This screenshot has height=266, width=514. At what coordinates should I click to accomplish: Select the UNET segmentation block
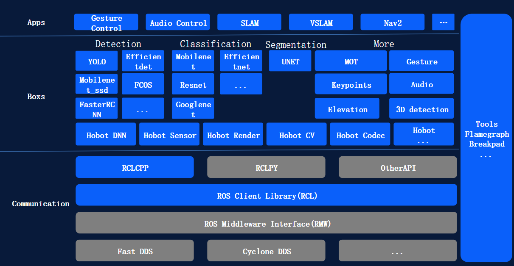(290, 61)
